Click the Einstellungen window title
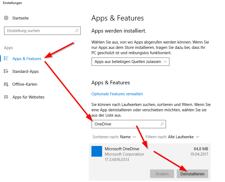Screen dimensions: 225x182 pos(12,3)
